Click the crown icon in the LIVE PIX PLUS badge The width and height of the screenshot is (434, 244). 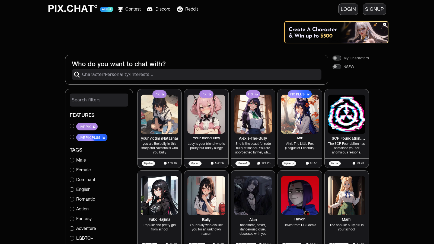(x=104, y=137)
